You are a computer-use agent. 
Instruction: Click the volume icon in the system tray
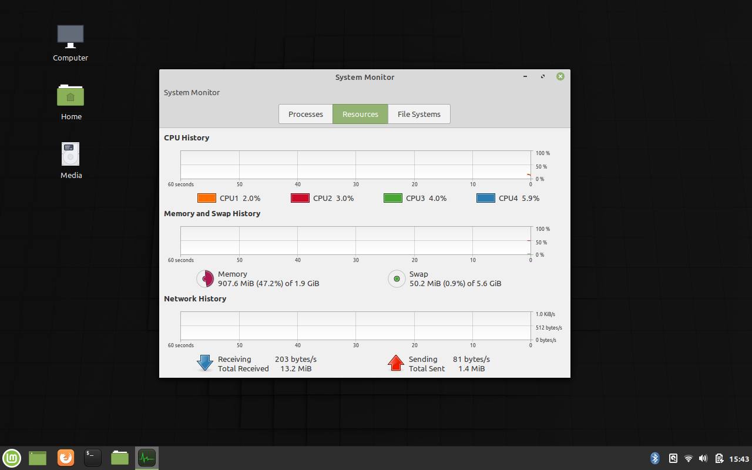coord(703,458)
